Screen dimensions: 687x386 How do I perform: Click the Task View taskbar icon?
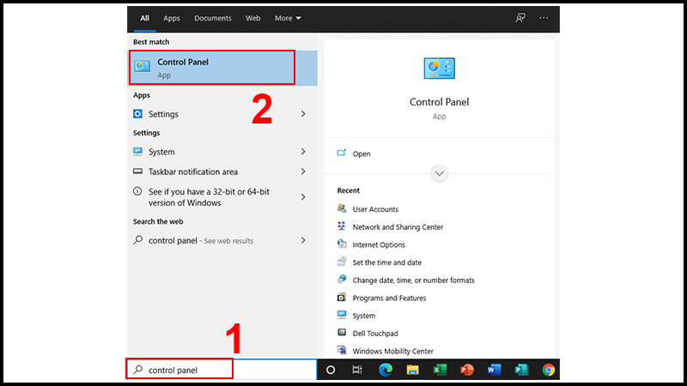tap(356, 370)
